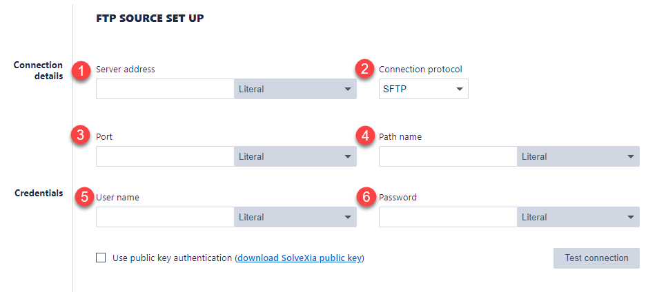The height and width of the screenshot is (292, 666).
Task: Open the Password Literal type dropdown
Action: point(578,217)
